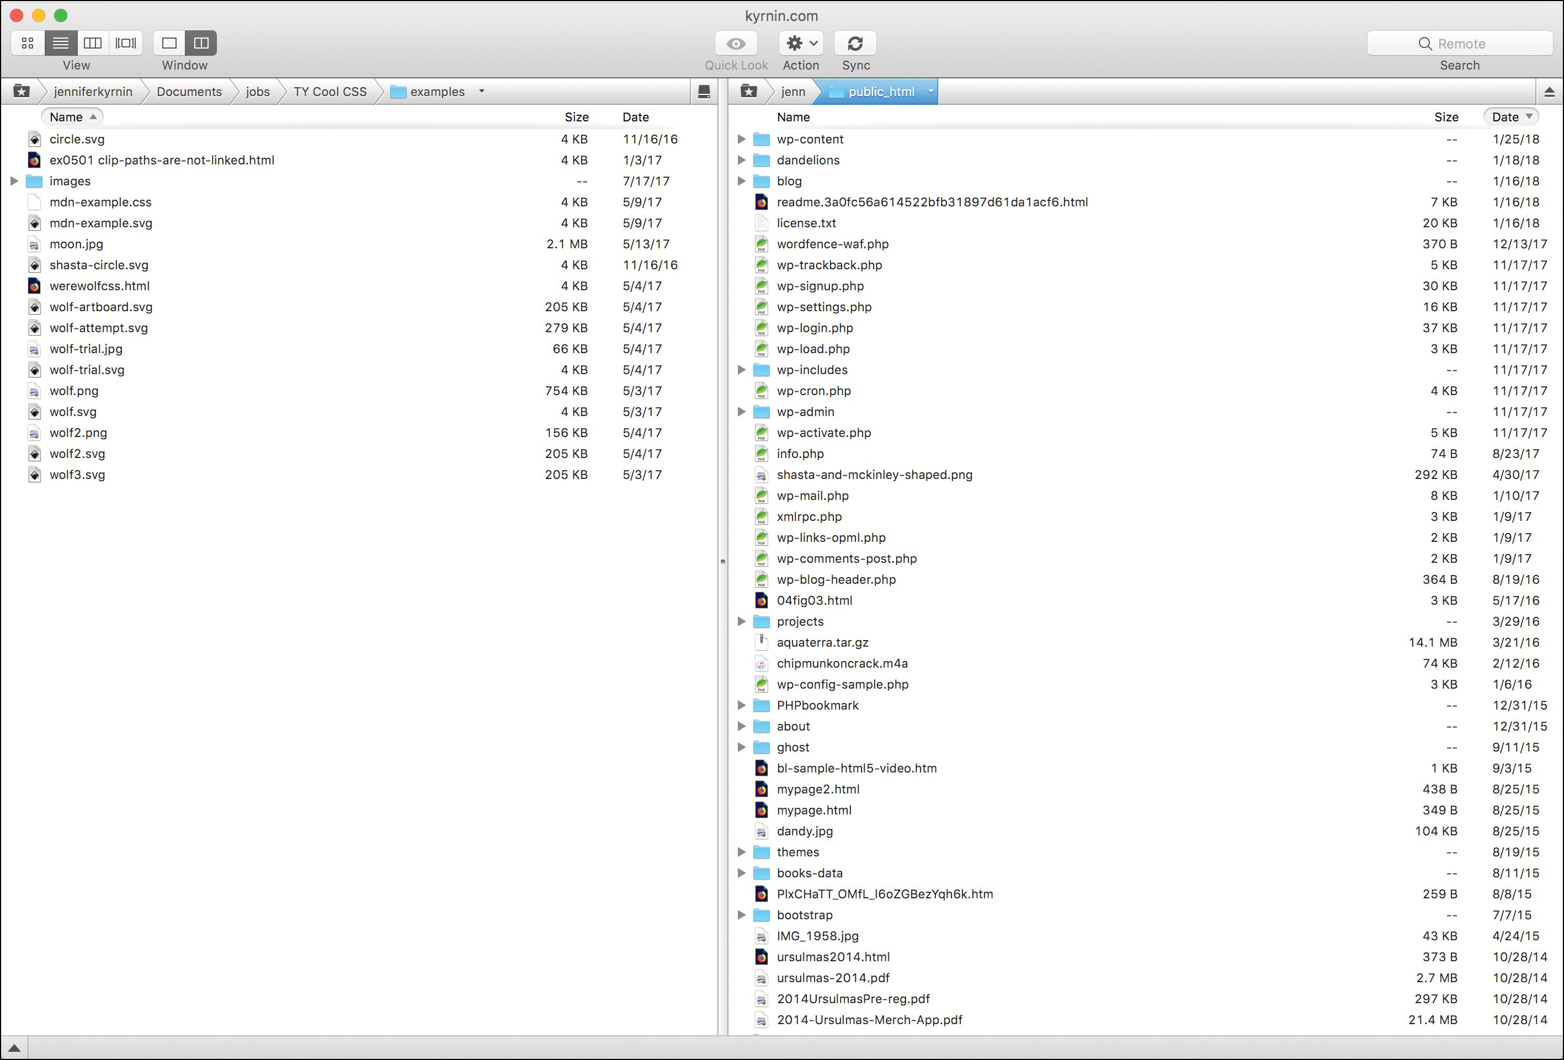Expand the wp-content folder
Screen dimensions: 1564x1060
tap(741, 139)
